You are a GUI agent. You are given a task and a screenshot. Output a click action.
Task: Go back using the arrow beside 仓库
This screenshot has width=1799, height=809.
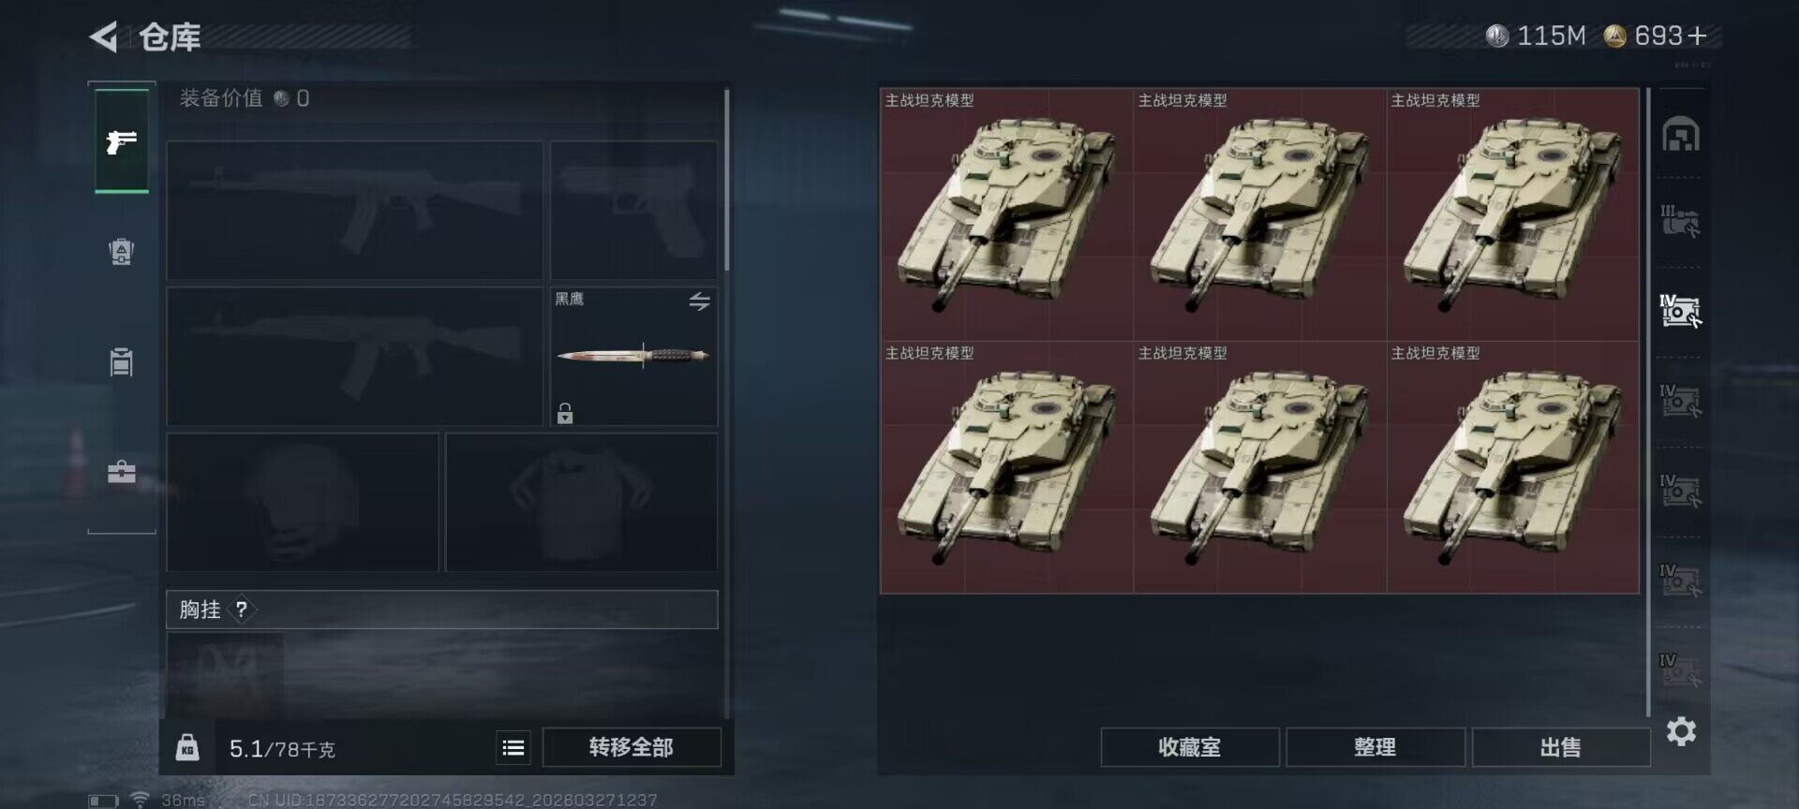[104, 37]
